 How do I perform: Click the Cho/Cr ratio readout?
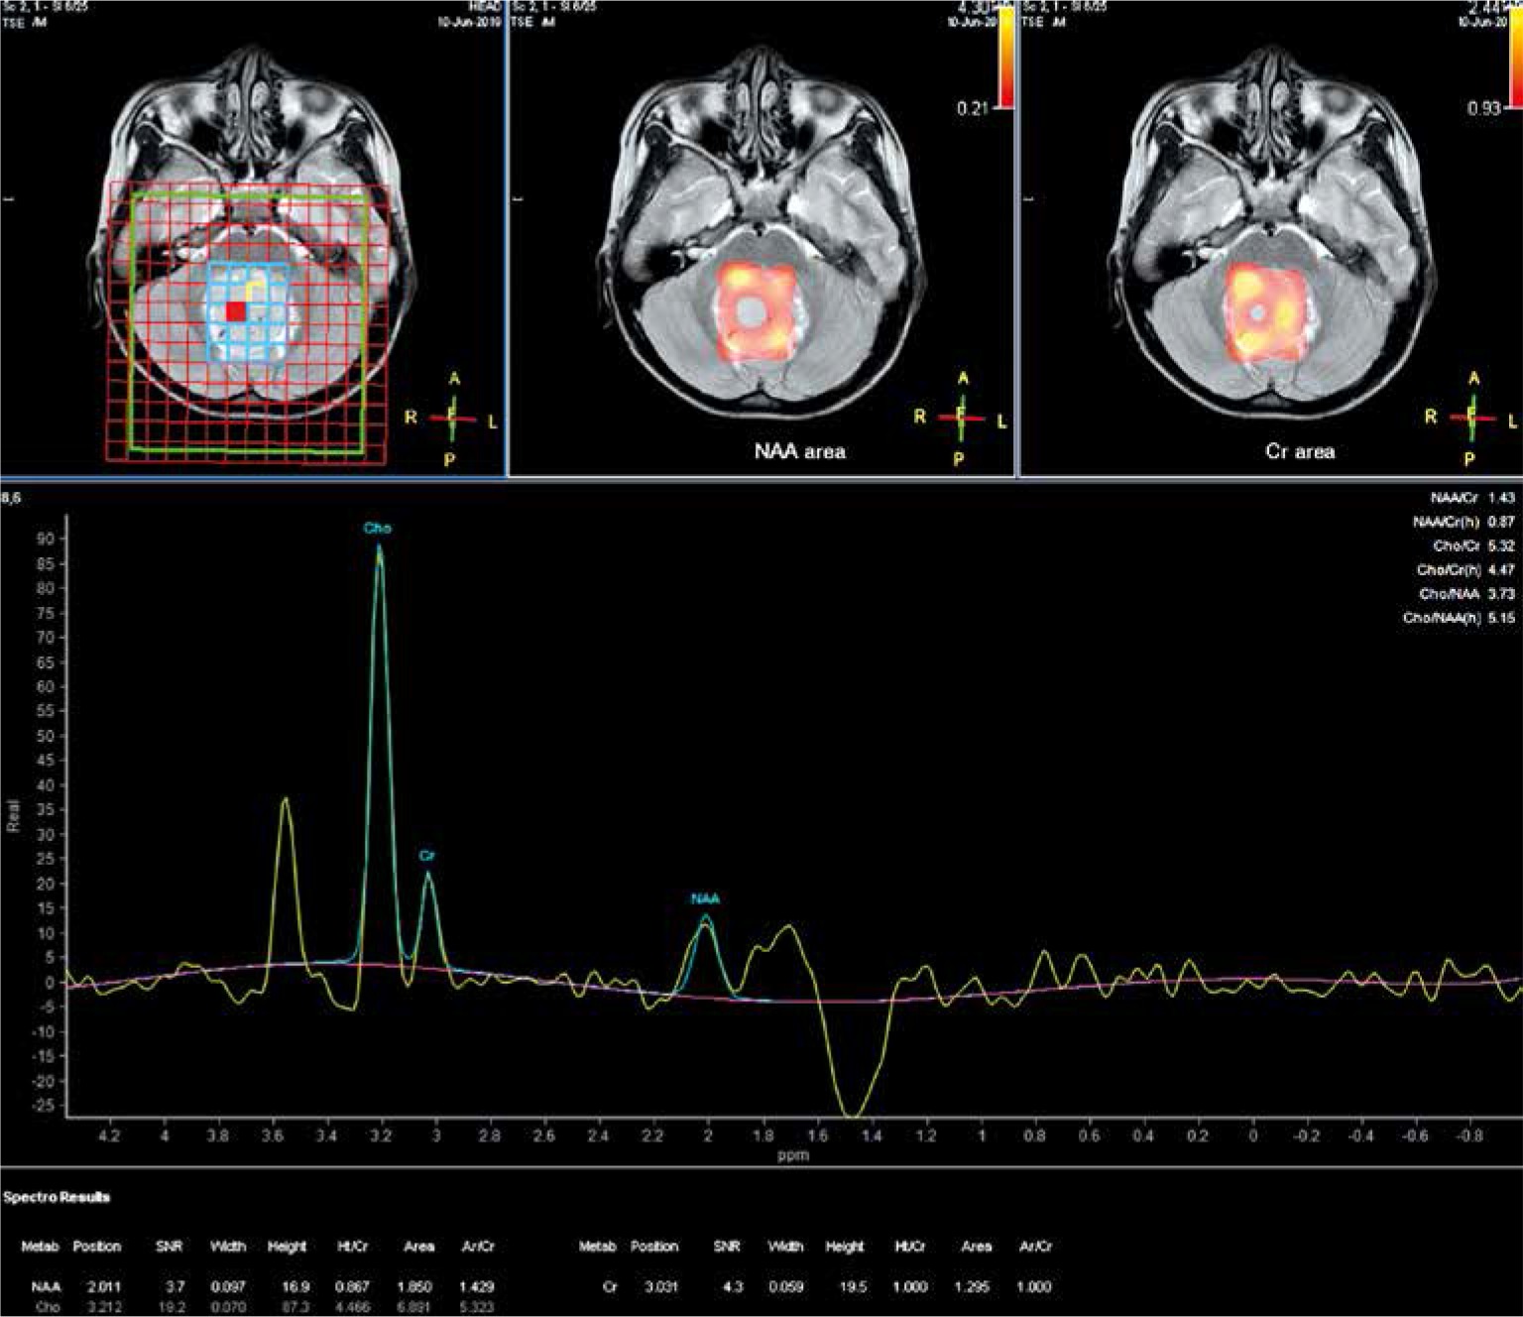tap(1473, 545)
